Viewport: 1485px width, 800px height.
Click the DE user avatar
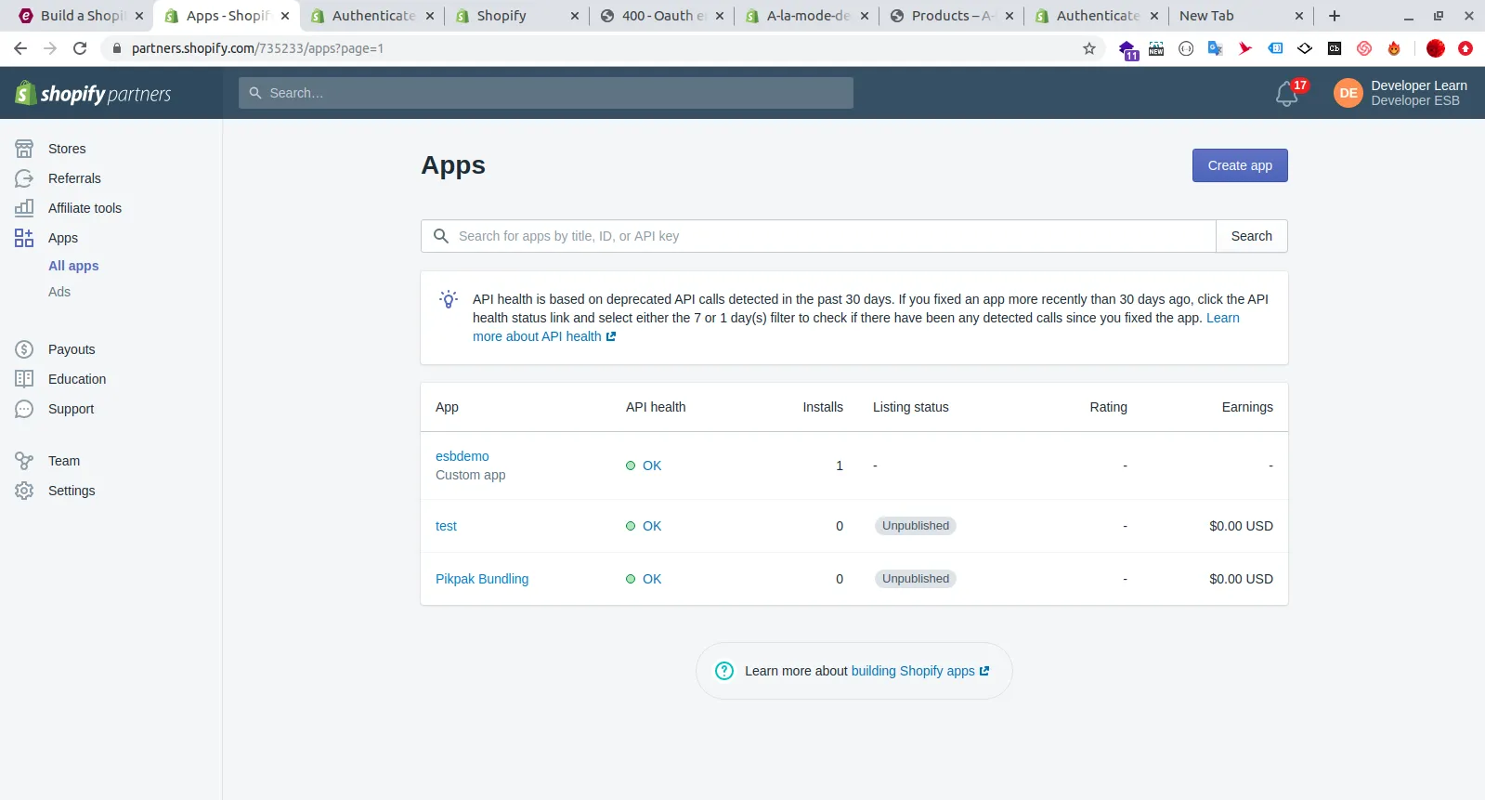1348,93
